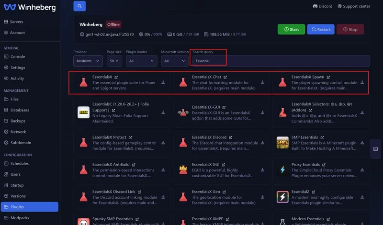Open the Discord link in header
This screenshot has width=383, height=225.
click(322, 6)
